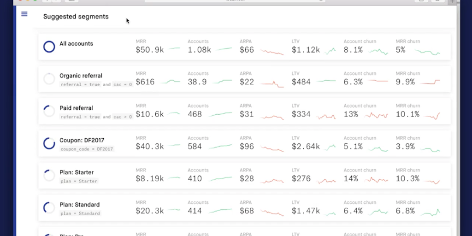Click the 10.3% MRR churn value
472x236 pixels.
pos(407,179)
